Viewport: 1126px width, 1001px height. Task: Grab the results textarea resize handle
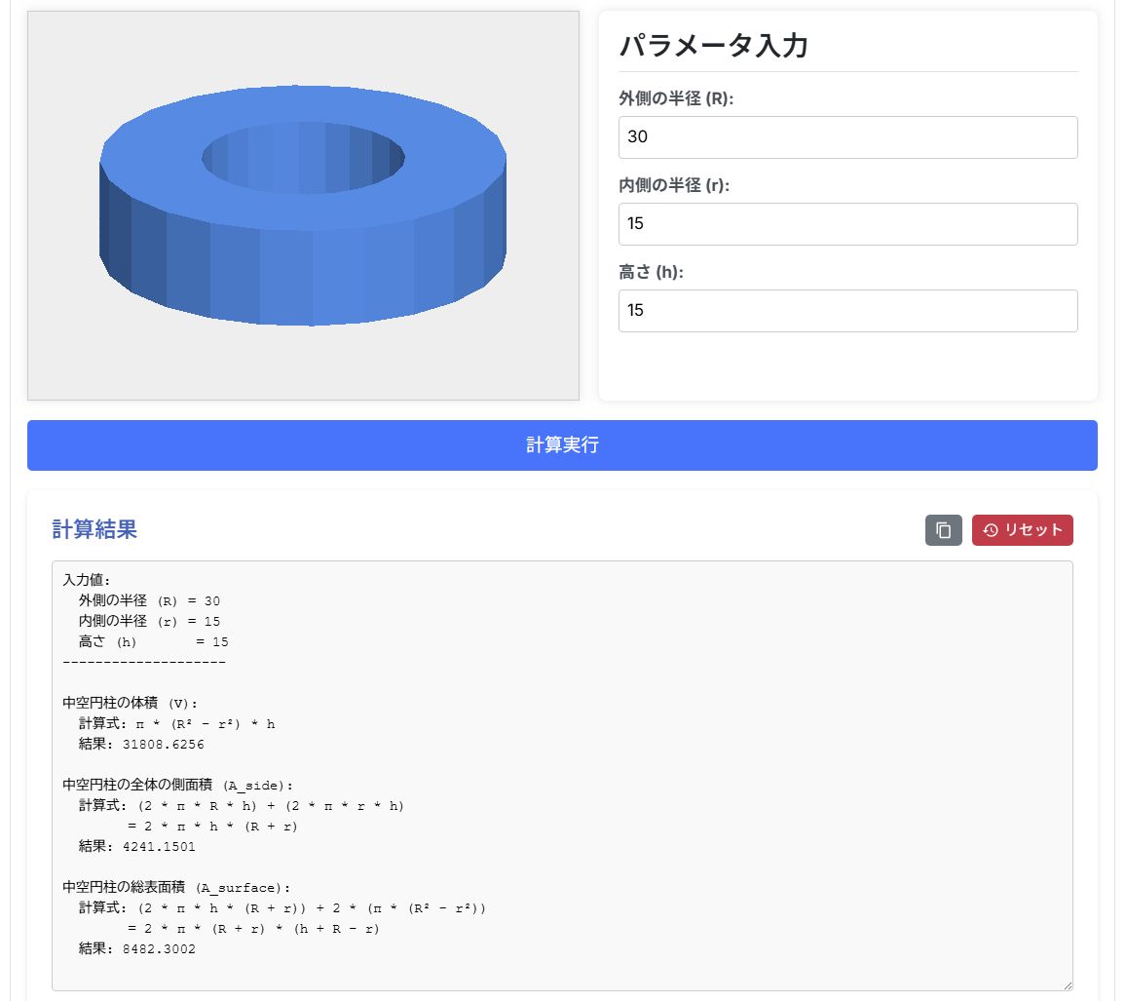coord(1068,985)
